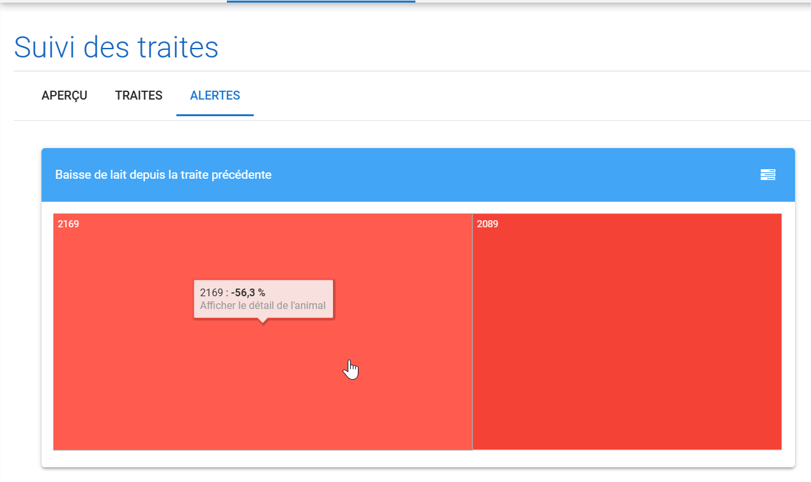Click the blue underline beneath ALERTES

(215, 115)
